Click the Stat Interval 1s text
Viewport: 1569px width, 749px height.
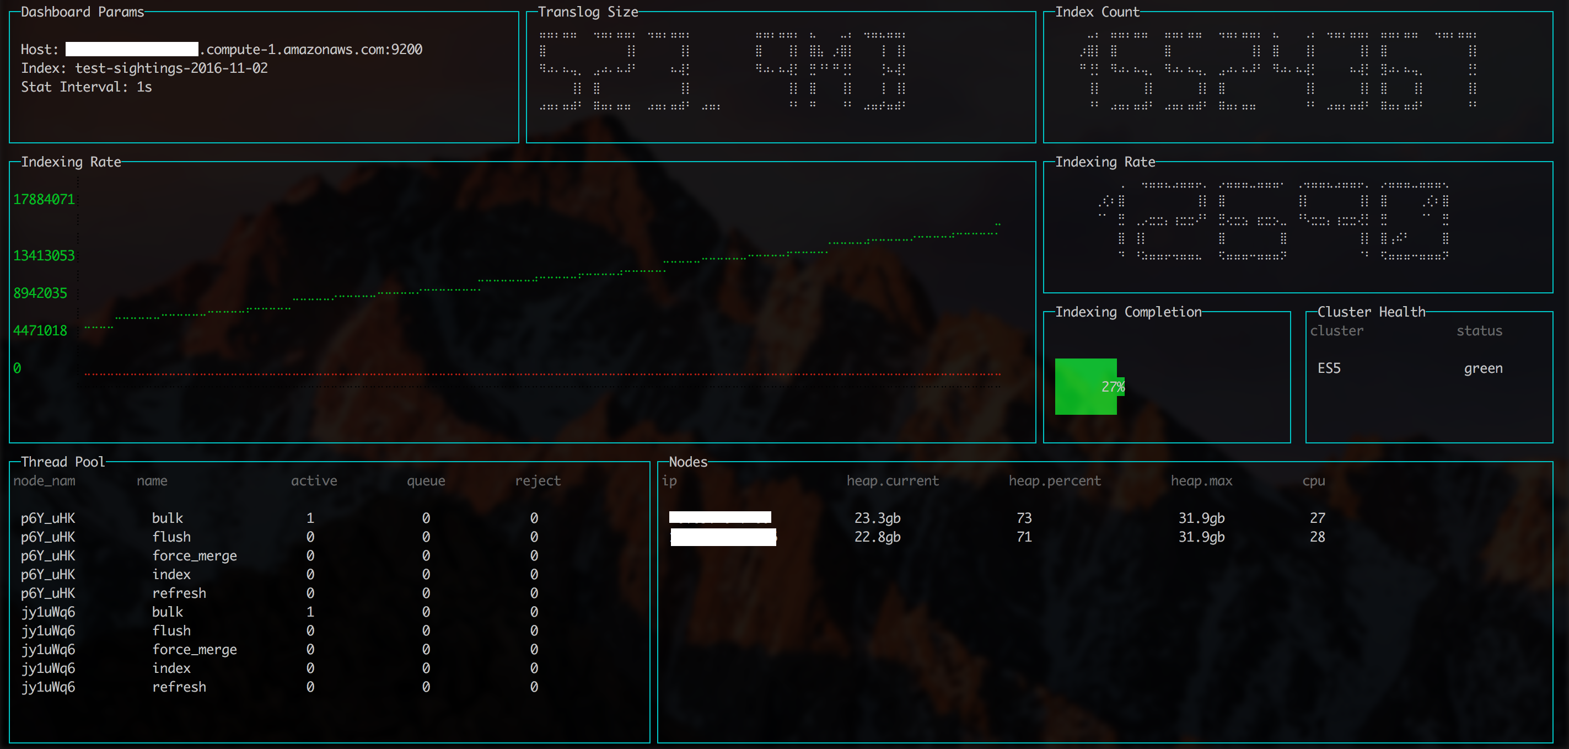(87, 87)
